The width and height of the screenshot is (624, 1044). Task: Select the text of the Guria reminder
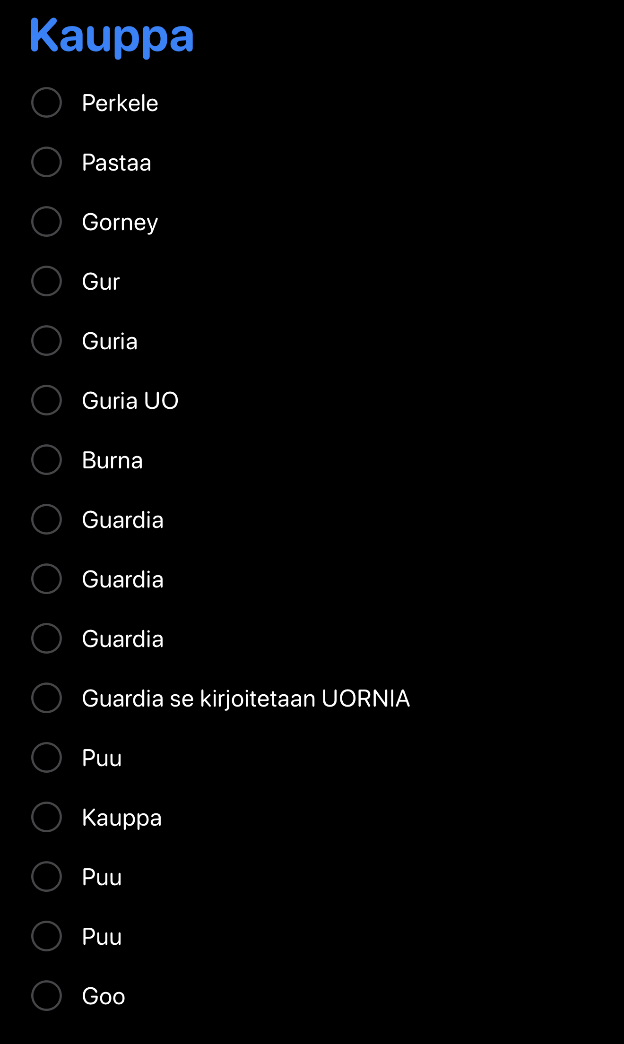[x=110, y=341]
